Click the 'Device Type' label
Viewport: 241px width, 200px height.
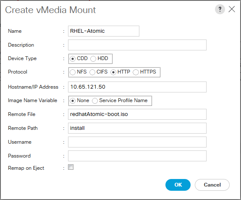(22, 58)
